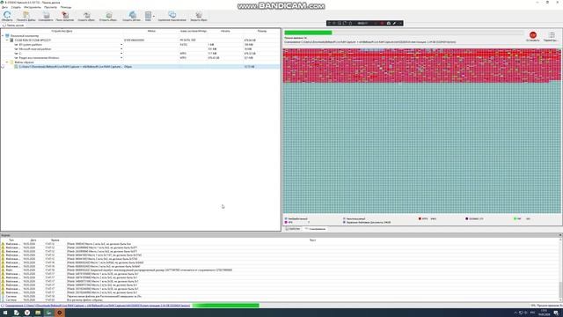Switch to the Сканирование tab under scan map

(x=315, y=229)
